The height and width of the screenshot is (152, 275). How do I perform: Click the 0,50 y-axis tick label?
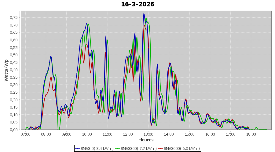13,55
